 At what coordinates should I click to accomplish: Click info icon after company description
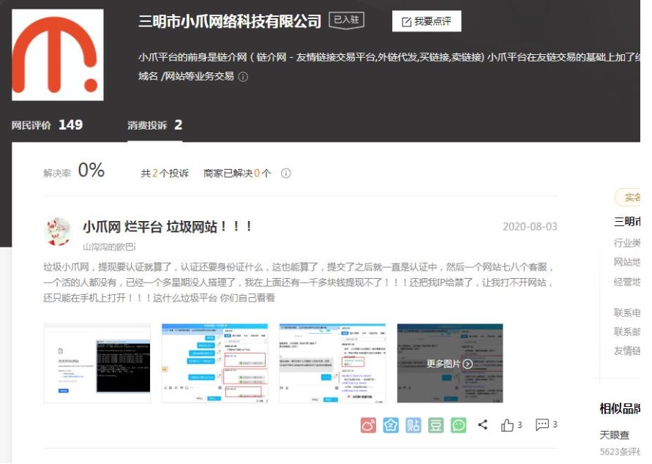click(244, 77)
